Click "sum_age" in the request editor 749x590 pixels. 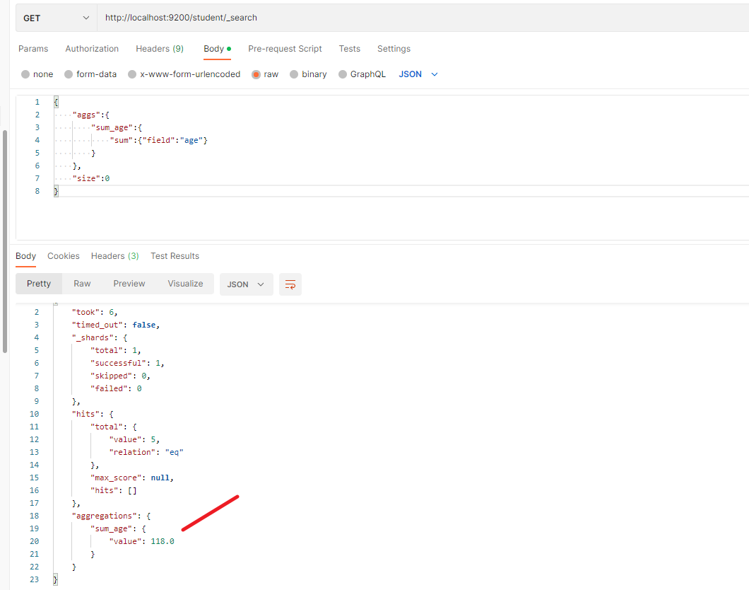[112, 127]
